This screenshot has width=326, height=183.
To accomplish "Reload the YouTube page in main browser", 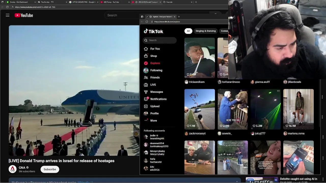I will tap(7, 7).
